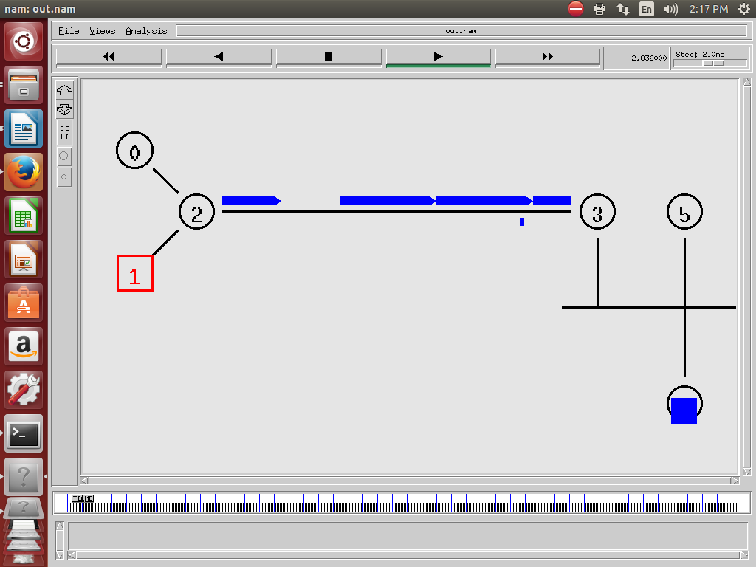Image resolution: width=756 pixels, height=567 pixels.
Task: Open the Analysis menu
Action: (146, 31)
